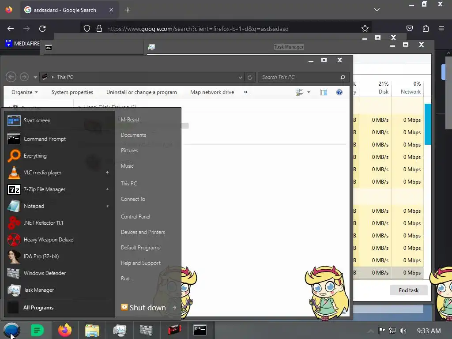Open Default Programs
This screenshot has width=452, height=339.
point(140,248)
